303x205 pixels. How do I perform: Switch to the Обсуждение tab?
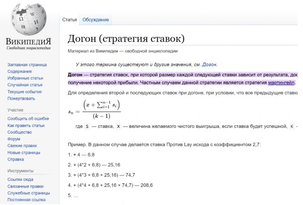click(96, 20)
